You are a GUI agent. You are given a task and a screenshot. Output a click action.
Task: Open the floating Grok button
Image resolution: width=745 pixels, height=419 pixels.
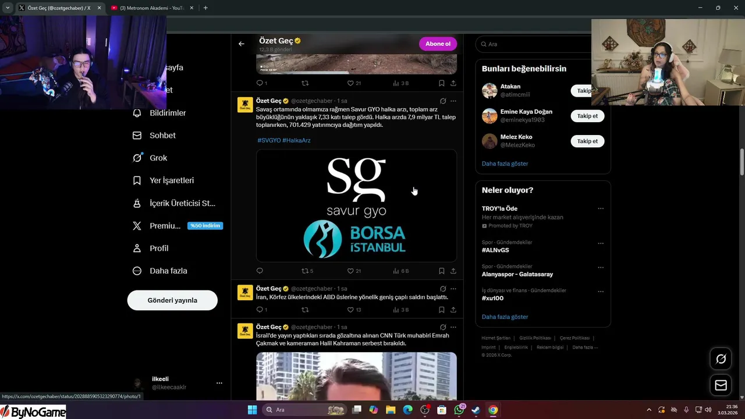coord(721,359)
